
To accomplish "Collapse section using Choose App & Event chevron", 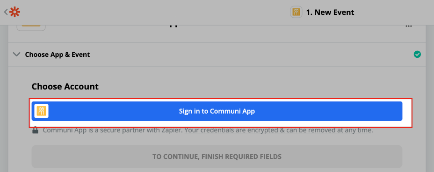I will [17, 55].
